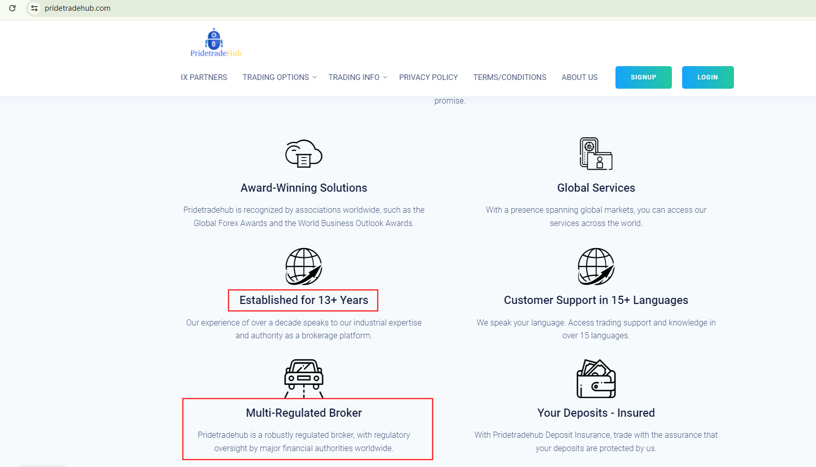Open site information icon in address bar

(x=34, y=8)
